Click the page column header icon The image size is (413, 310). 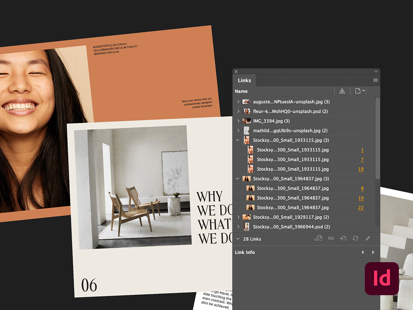point(358,91)
